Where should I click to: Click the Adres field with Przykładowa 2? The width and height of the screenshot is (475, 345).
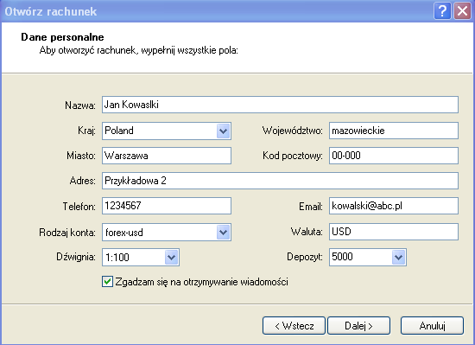point(280,181)
